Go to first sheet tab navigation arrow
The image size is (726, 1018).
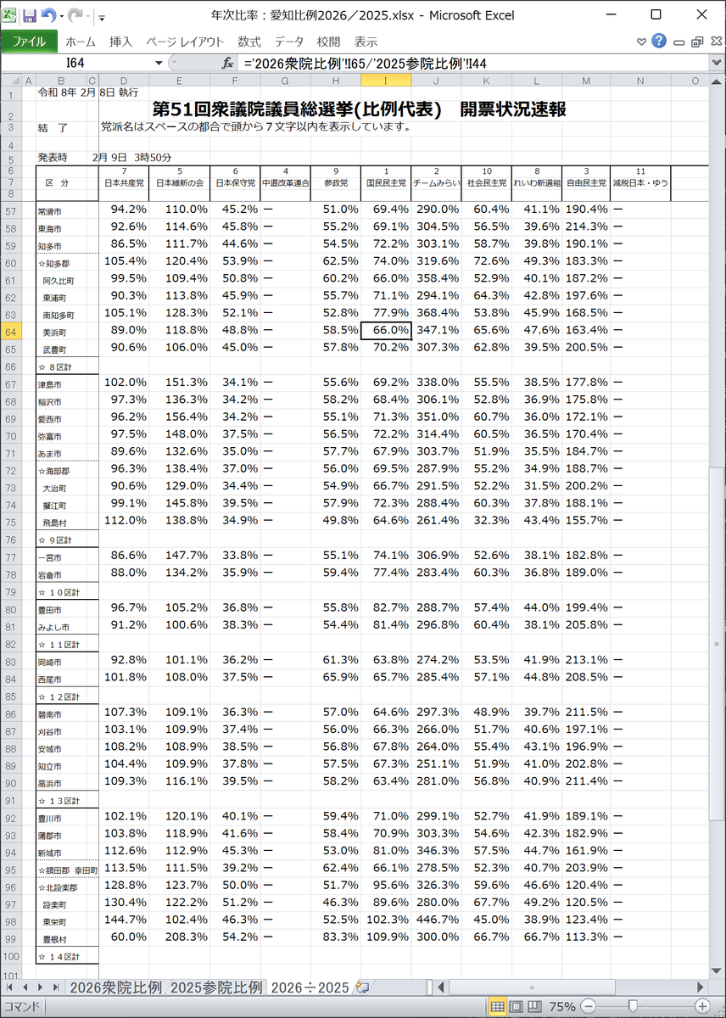click(x=10, y=987)
